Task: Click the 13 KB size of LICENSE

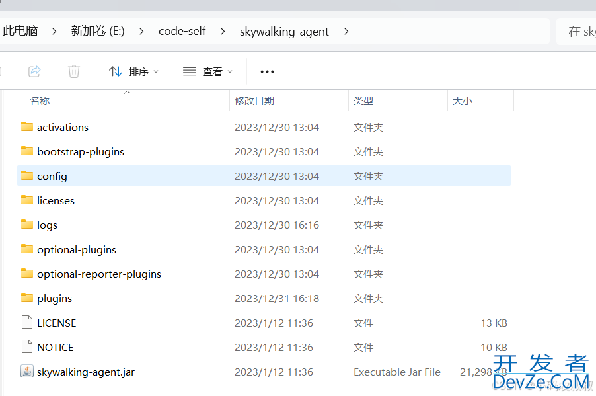Action: pyautogui.click(x=494, y=323)
